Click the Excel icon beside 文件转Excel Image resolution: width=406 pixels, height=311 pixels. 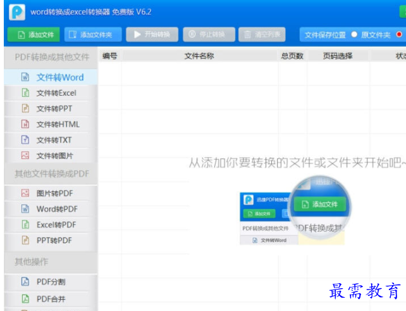(x=25, y=92)
